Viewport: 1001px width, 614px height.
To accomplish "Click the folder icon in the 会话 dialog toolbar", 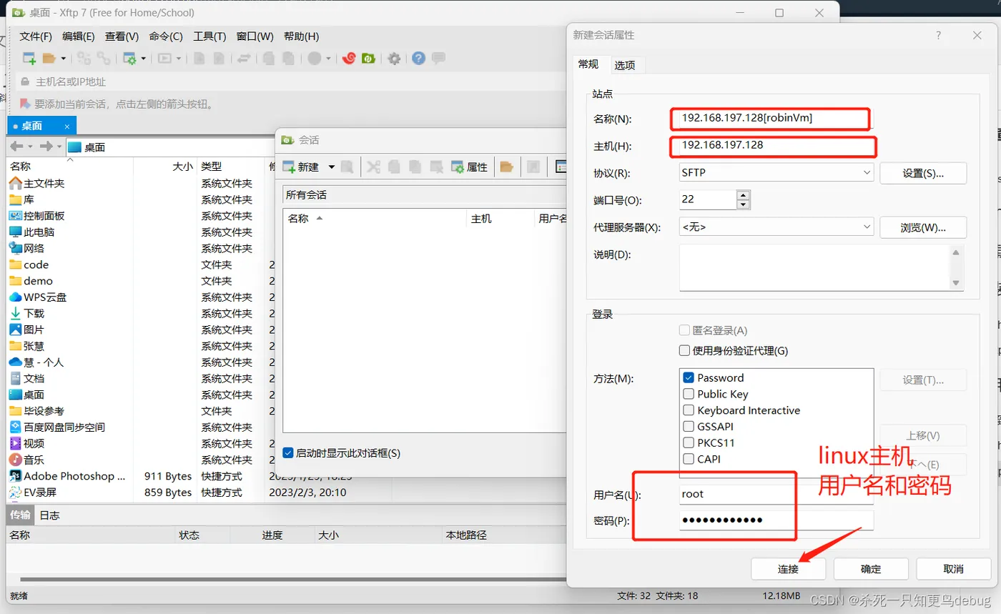I will coord(507,167).
